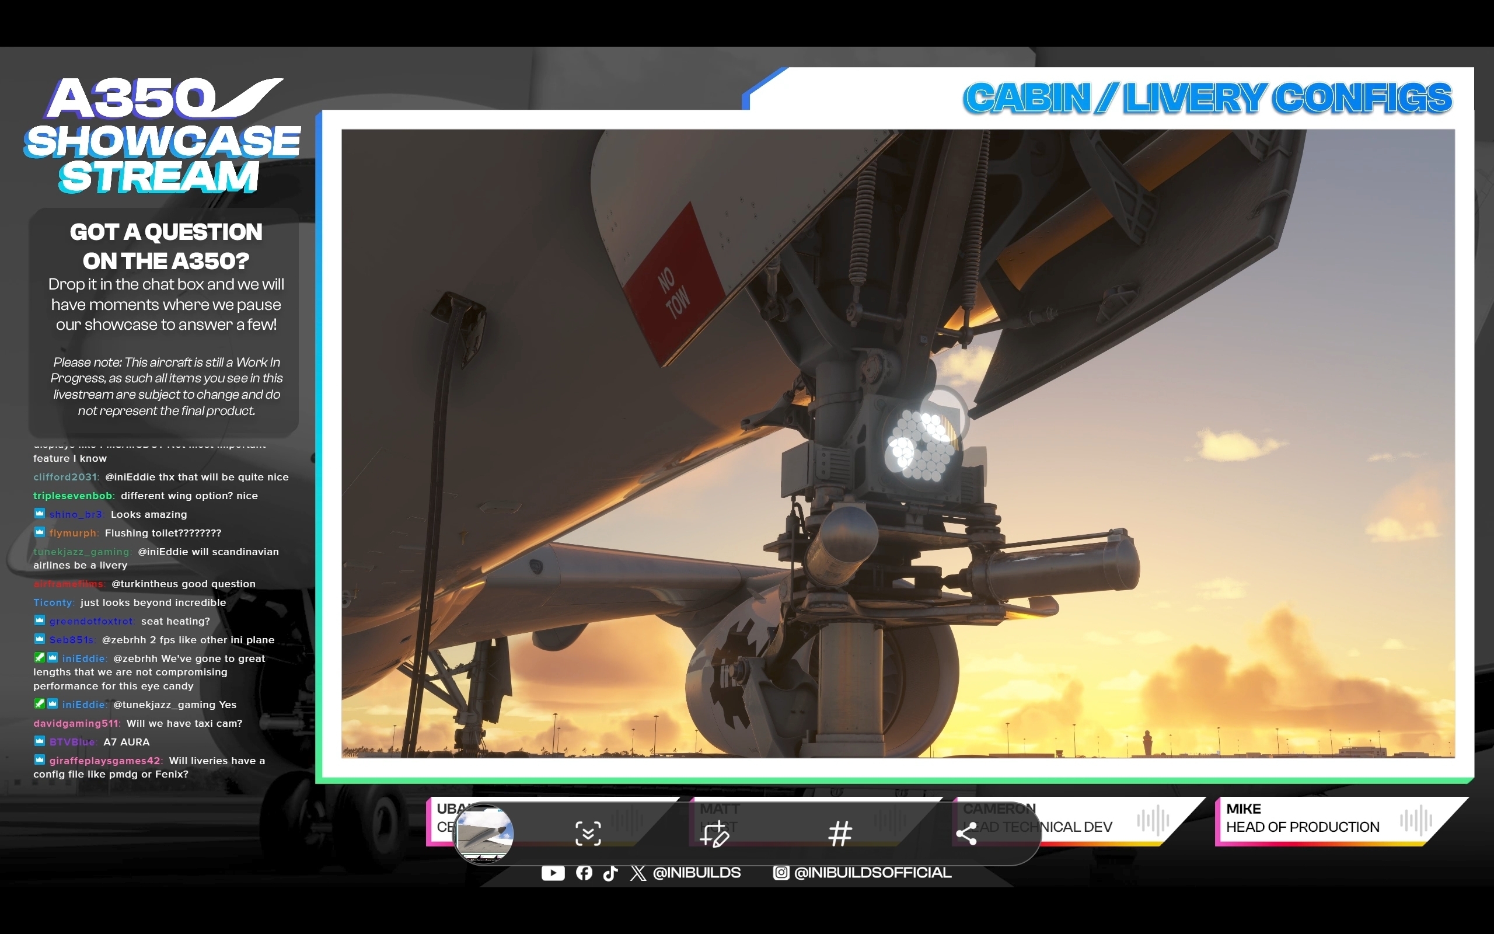
Task: Click 'GOT A QUESTION ON THE A350?' heading
Action: [166, 246]
